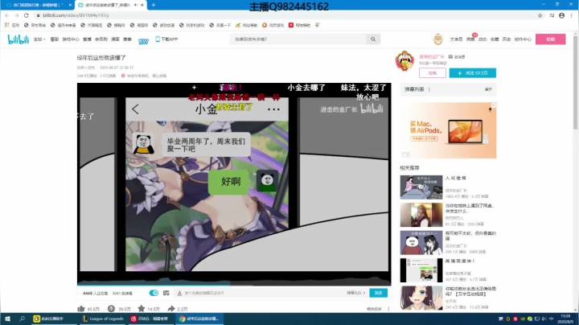Mute tab via the speaker icon
Viewport: 579px width, 325px height.
coord(136,5)
